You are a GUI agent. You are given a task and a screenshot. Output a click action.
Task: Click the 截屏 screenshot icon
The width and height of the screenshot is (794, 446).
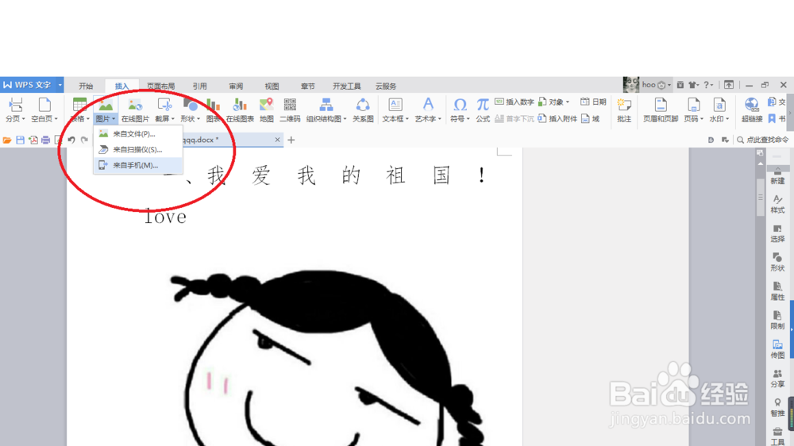[164, 106]
